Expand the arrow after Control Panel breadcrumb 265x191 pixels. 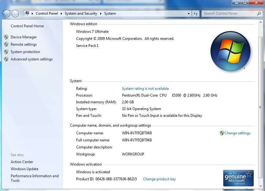click(61, 13)
